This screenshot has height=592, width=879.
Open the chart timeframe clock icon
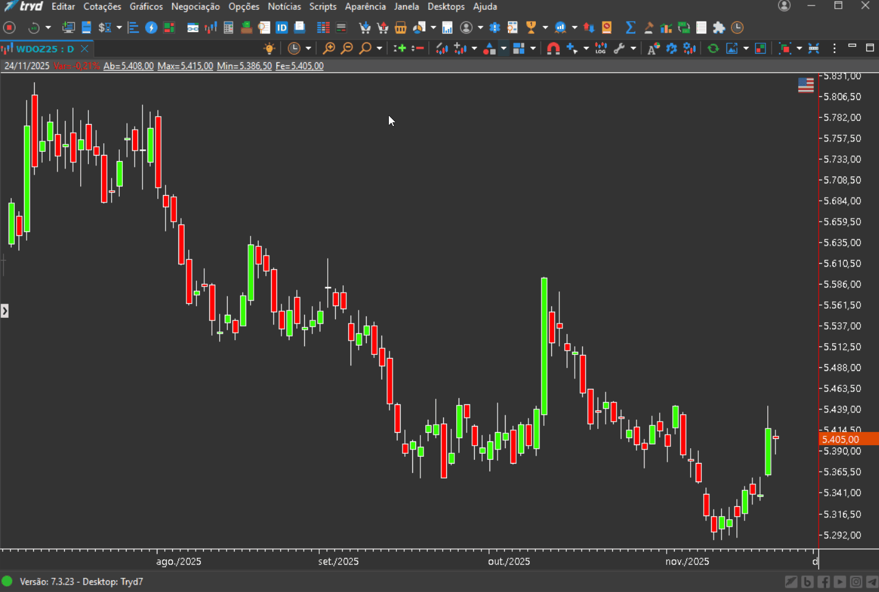294,48
